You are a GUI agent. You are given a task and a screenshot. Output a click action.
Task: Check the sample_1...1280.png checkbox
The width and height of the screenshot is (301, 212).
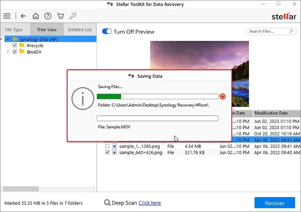pyautogui.click(x=107, y=146)
